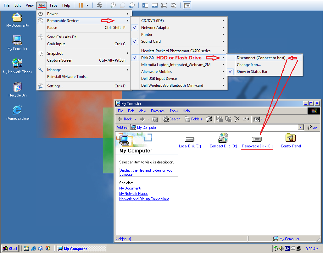Open Control Panel icon in My Computer
This screenshot has height=253, width=323.
pos(291,140)
